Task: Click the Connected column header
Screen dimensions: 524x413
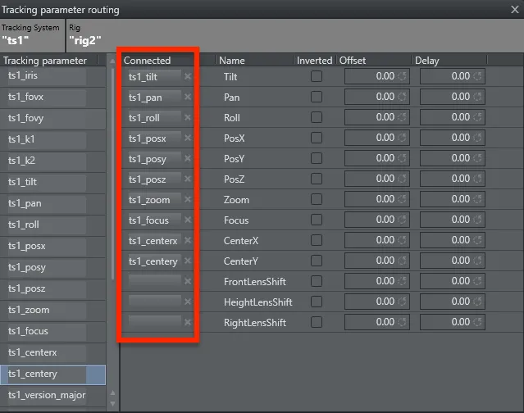Action: pos(147,61)
